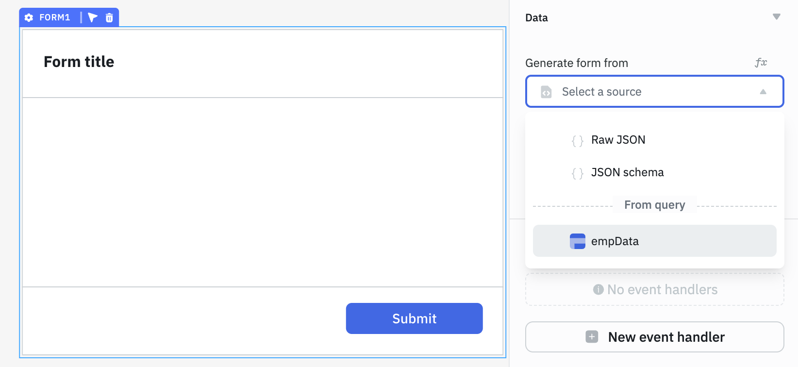Viewport: 798px width, 367px height.
Task: Select JSON schema as the form source
Action: click(627, 172)
